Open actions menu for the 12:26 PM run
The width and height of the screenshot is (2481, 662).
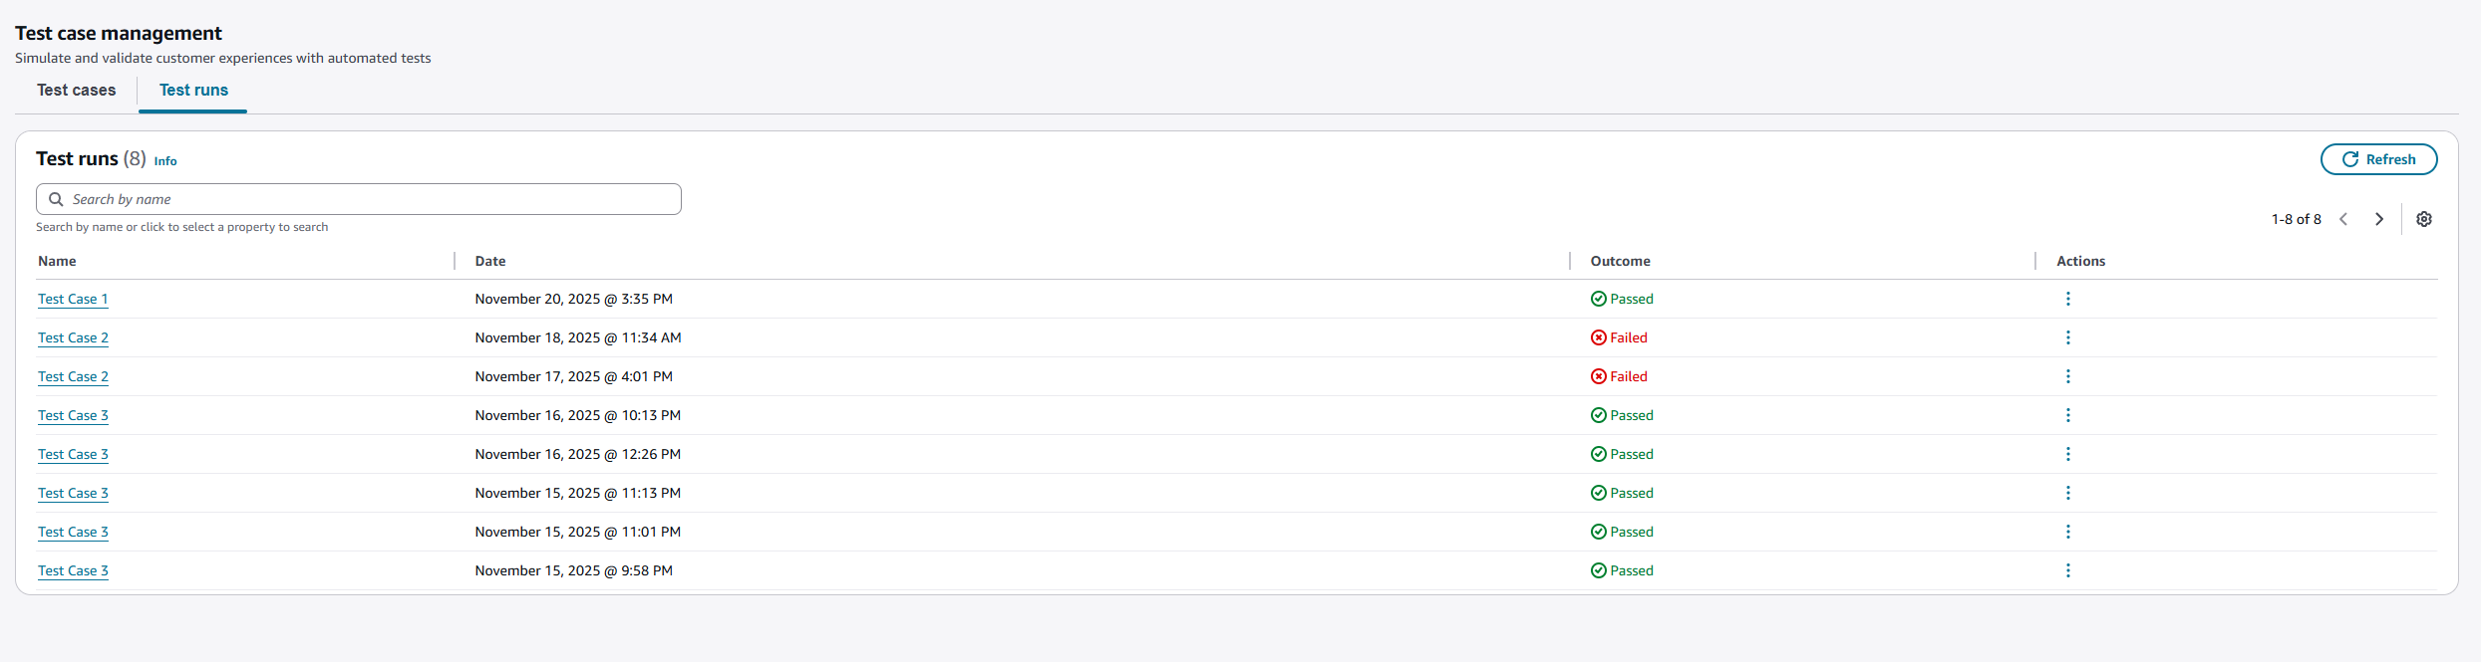pyautogui.click(x=2068, y=454)
